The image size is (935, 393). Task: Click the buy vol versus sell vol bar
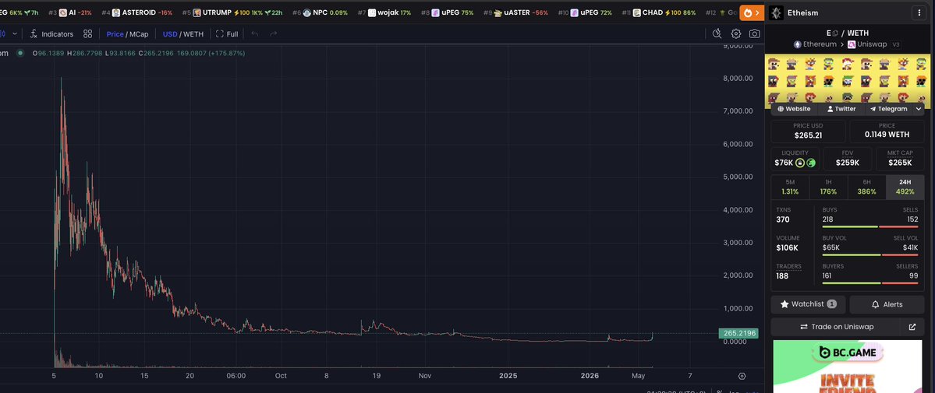coord(870,254)
